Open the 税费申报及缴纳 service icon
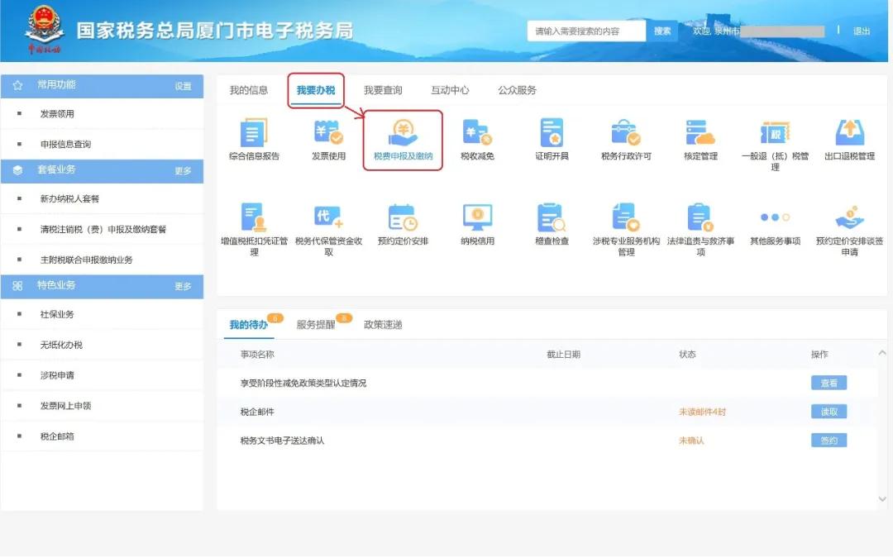This screenshot has height=558, width=893. tap(403, 139)
